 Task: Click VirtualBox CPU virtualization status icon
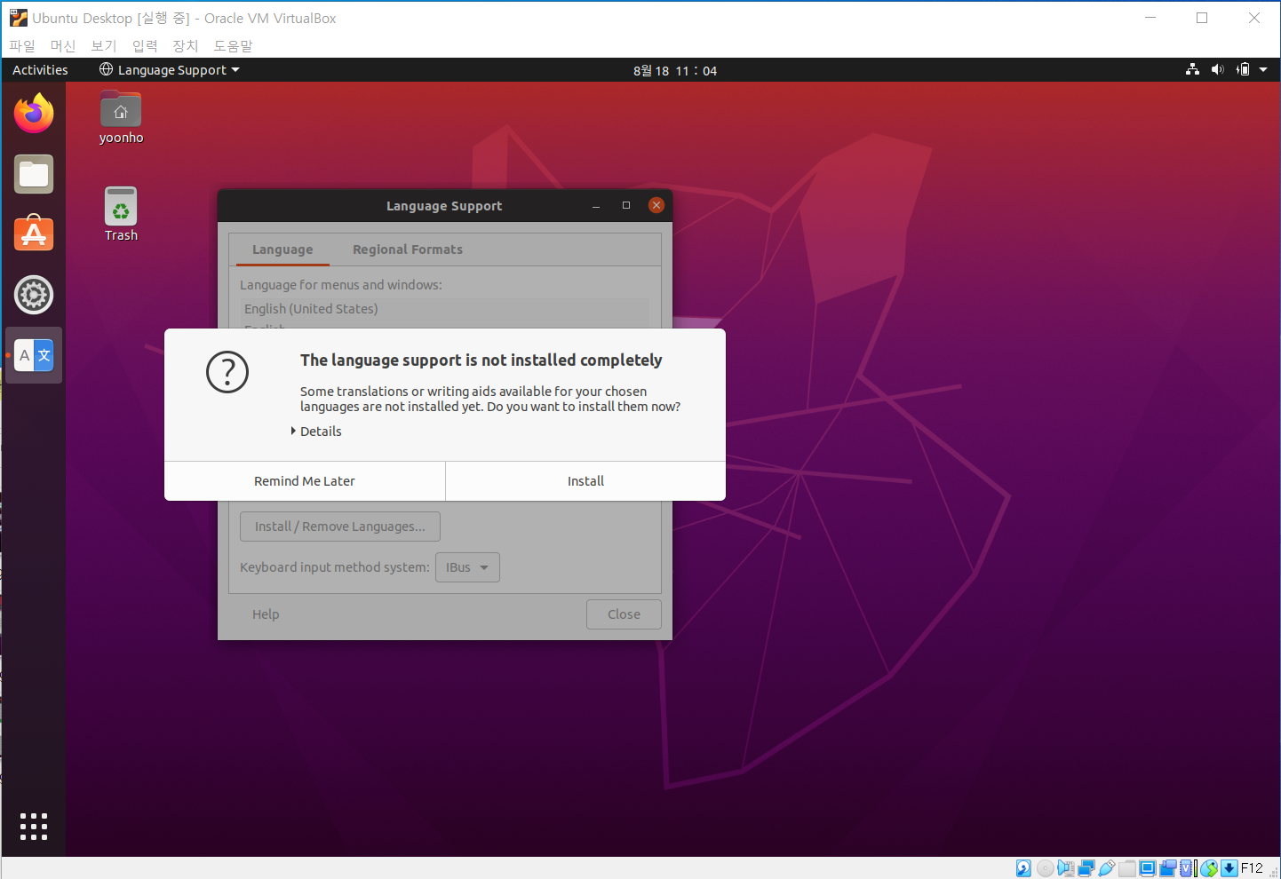click(1186, 868)
